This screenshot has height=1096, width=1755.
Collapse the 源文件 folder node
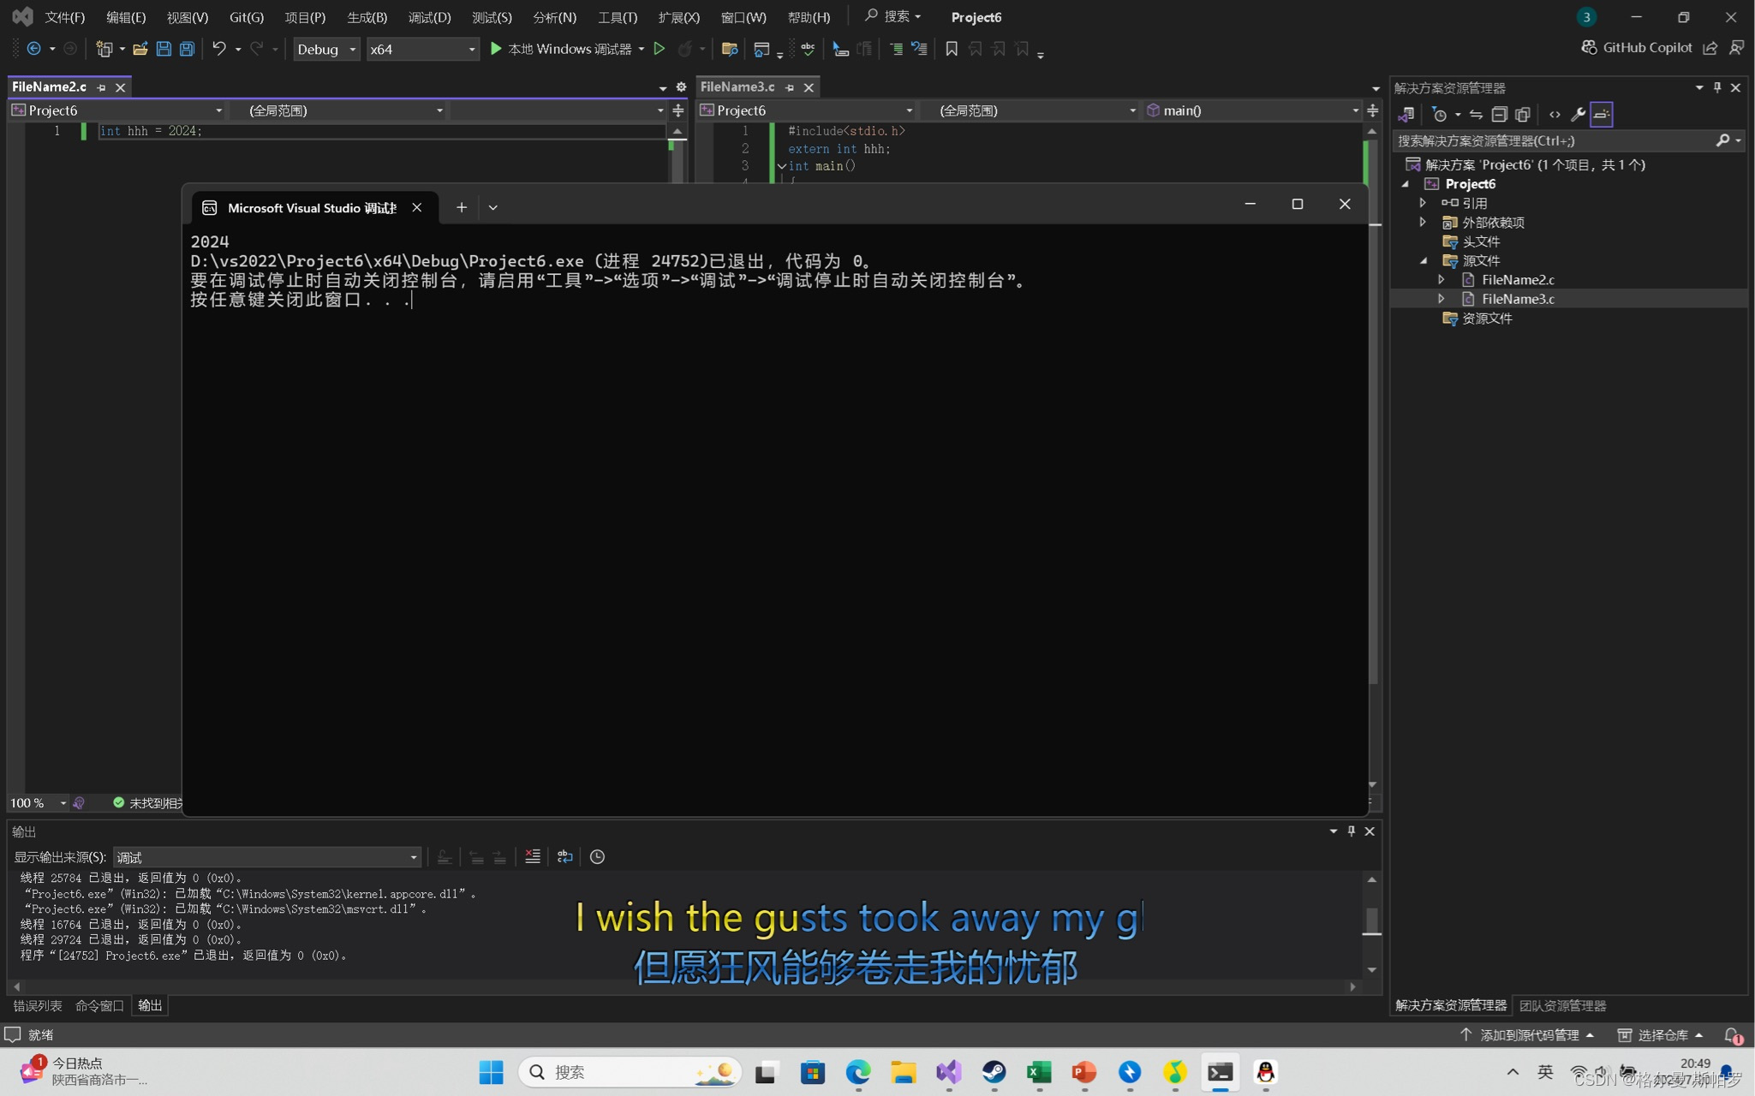point(1424,260)
